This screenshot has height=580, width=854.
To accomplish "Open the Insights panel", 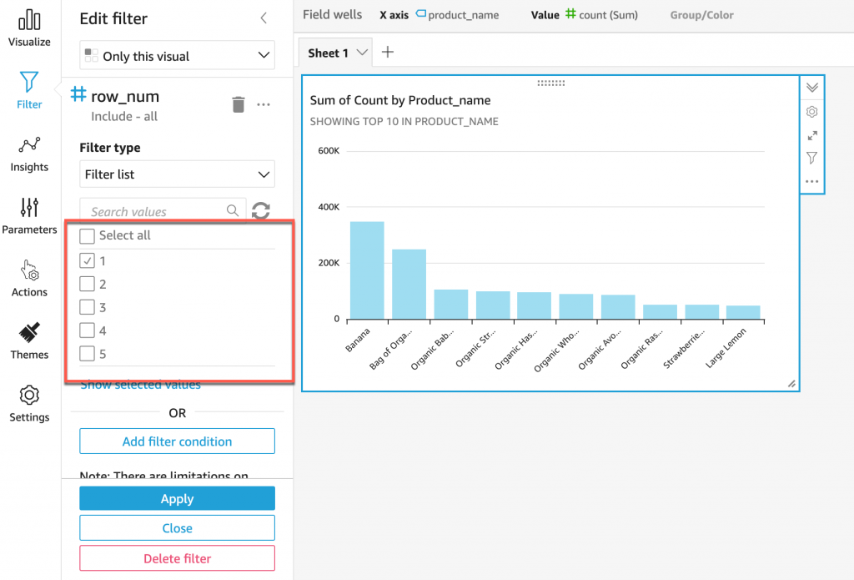I will click(x=29, y=154).
